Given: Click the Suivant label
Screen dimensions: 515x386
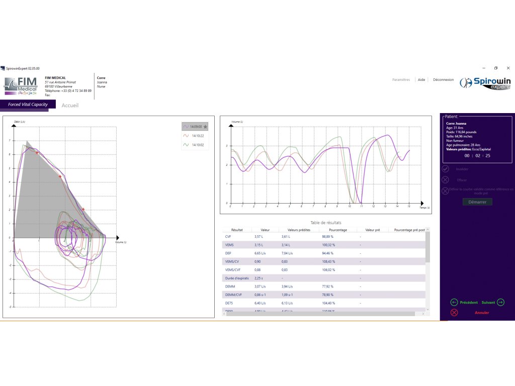Looking at the screenshot, I should [x=488, y=303].
